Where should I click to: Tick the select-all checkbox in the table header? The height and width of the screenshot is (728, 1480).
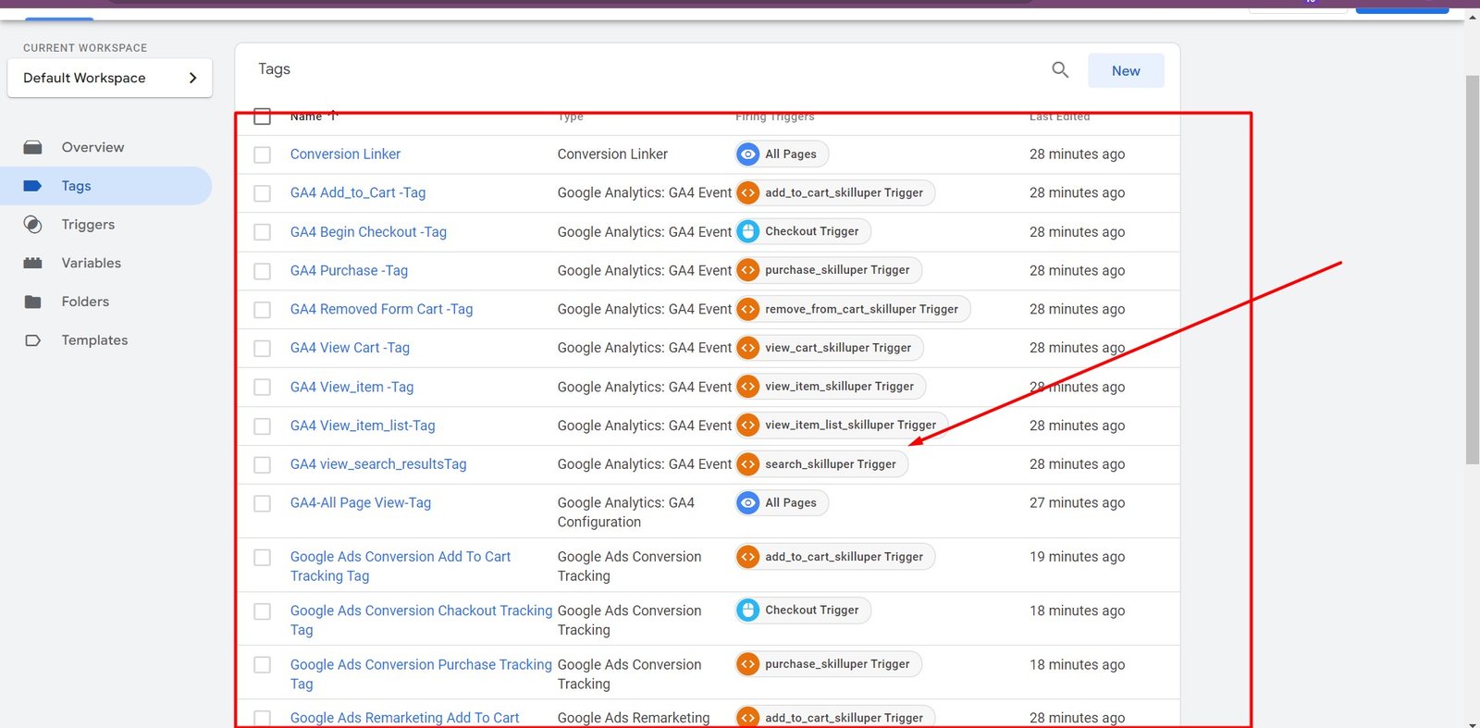pyautogui.click(x=263, y=117)
